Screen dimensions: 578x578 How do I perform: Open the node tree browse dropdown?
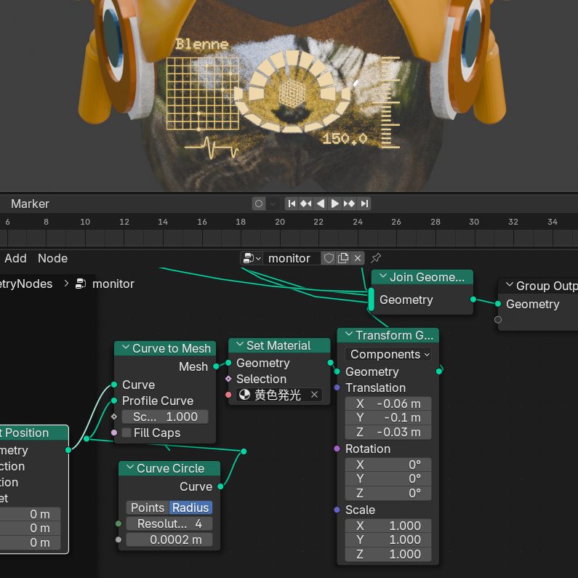pyautogui.click(x=252, y=258)
